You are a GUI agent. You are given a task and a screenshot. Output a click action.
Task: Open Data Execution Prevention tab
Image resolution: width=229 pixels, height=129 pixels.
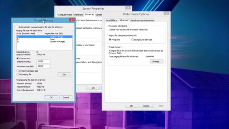pyautogui.click(x=142, y=20)
